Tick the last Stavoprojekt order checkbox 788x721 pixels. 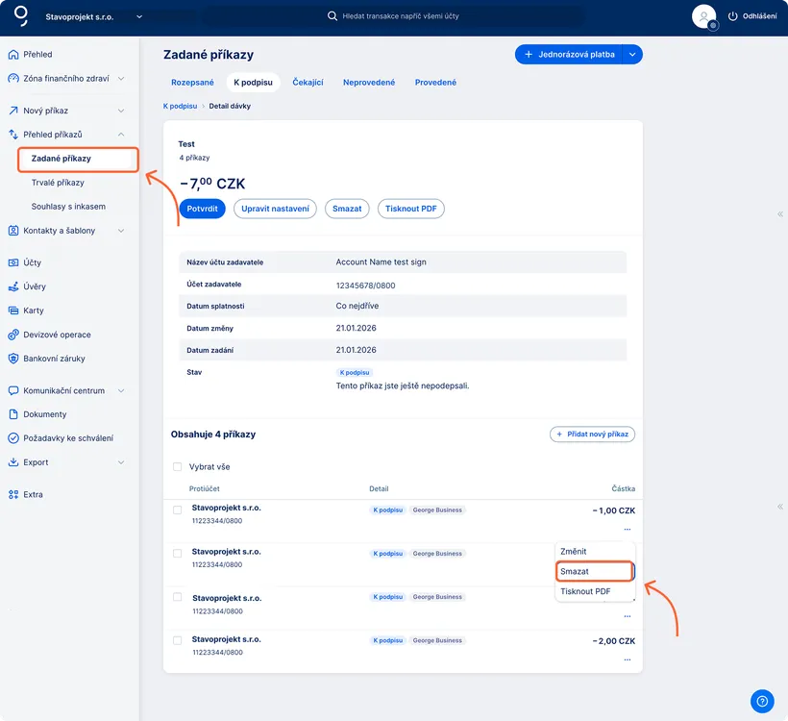[177, 640]
